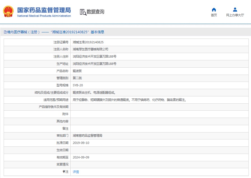The height and width of the screenshot is (178, 251).
Task: Click the SYB-20 model specification value
Action: click(x=78, y=85)
